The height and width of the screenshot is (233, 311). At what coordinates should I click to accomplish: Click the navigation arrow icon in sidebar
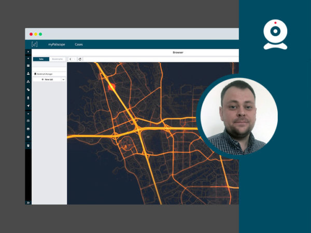(28, 105)
